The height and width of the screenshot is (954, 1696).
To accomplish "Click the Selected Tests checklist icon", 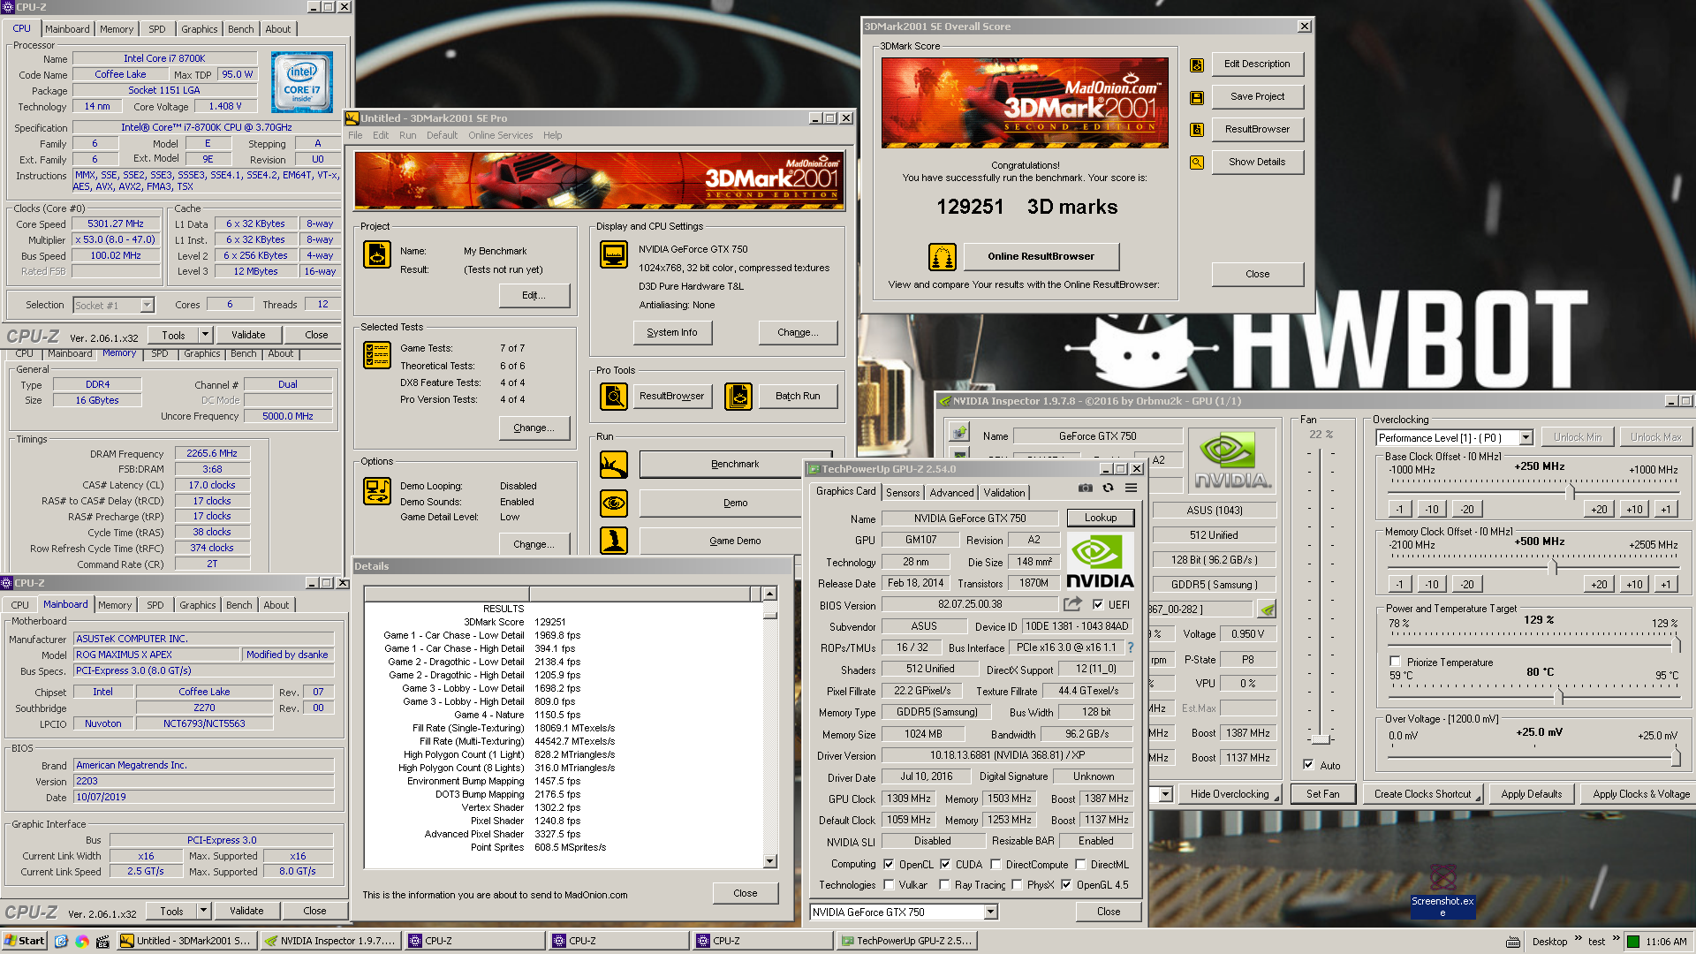I will click(x=377, y=355).
